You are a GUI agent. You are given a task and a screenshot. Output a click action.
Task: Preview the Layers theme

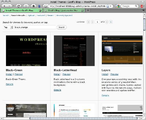[x=114, y=74]
